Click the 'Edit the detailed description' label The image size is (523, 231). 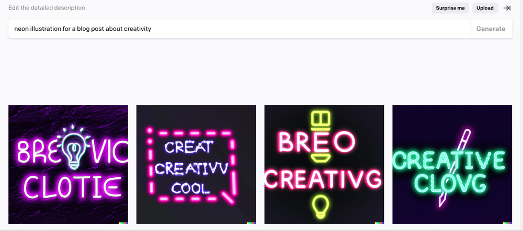47,8
